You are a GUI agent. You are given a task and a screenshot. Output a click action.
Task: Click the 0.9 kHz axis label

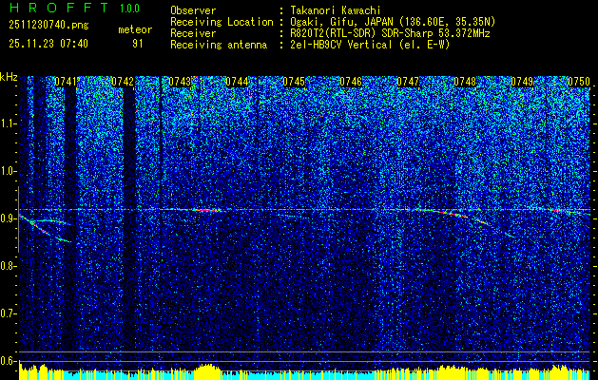click(x=8, y=218)
